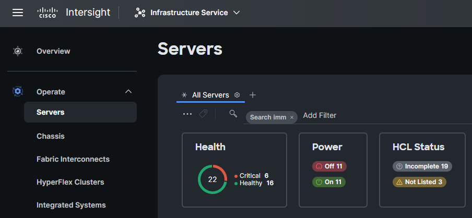
Task: Filter servers by Power Off 11
Action: (x=329, y=166)
